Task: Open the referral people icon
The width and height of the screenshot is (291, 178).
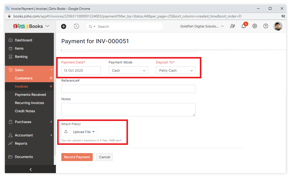Action: tap(233, 26)
